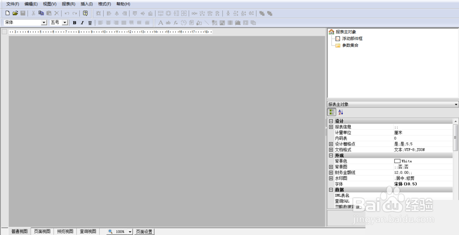Select the picture insert tool

pyautogui.click(x=222, y=22)
